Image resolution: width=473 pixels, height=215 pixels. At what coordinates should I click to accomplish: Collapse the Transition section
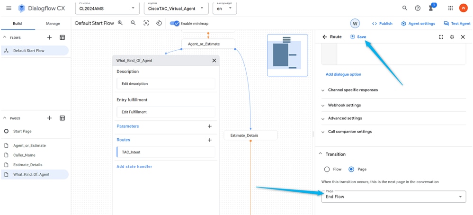[x=321, y=154]
